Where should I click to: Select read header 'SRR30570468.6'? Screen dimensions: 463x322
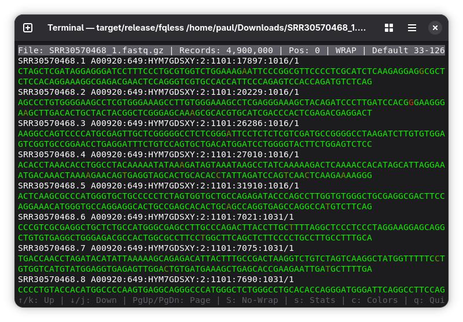pos(156,217)
